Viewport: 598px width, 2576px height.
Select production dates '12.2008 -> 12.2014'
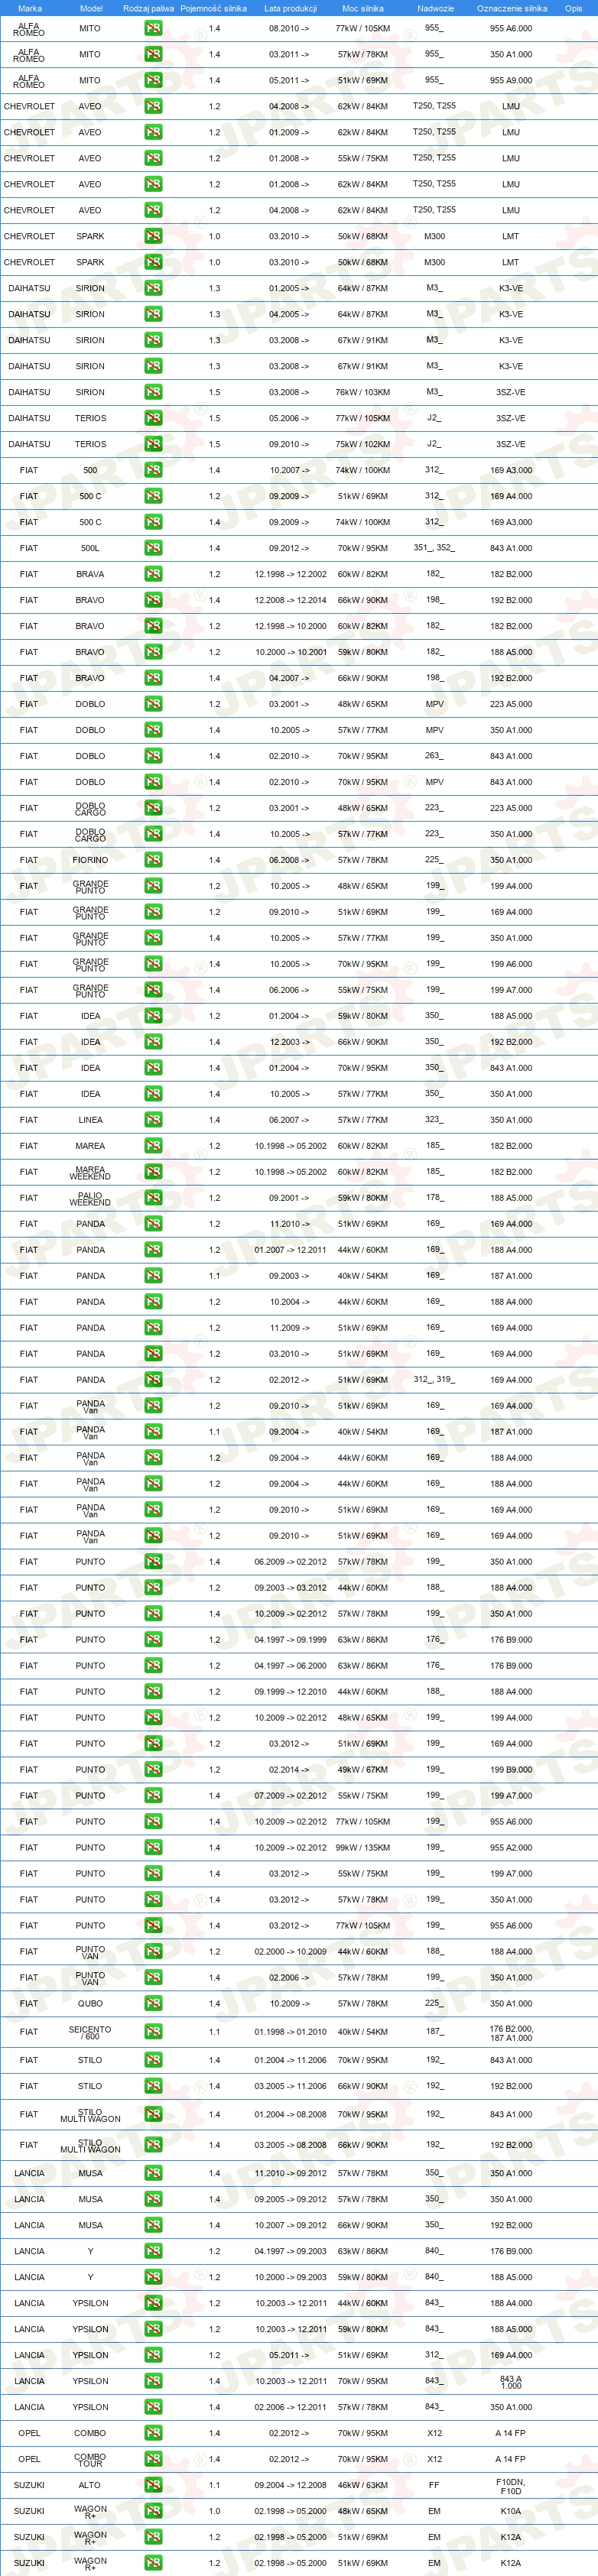(290, 600)
